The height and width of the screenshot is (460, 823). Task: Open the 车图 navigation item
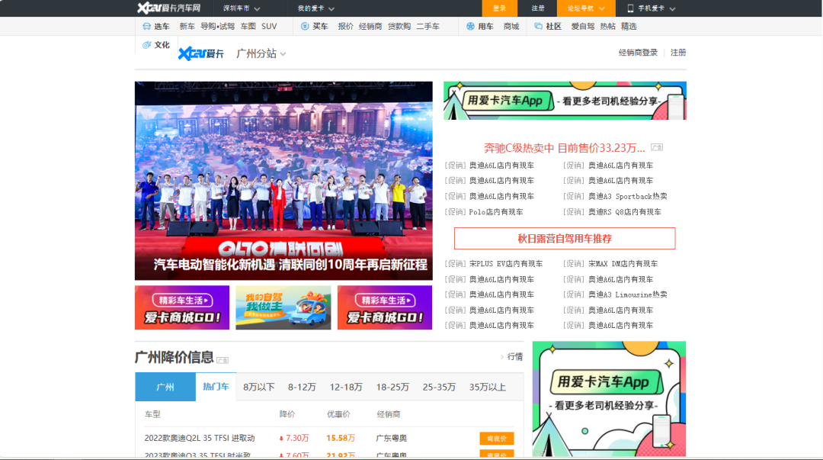[248, 26]
